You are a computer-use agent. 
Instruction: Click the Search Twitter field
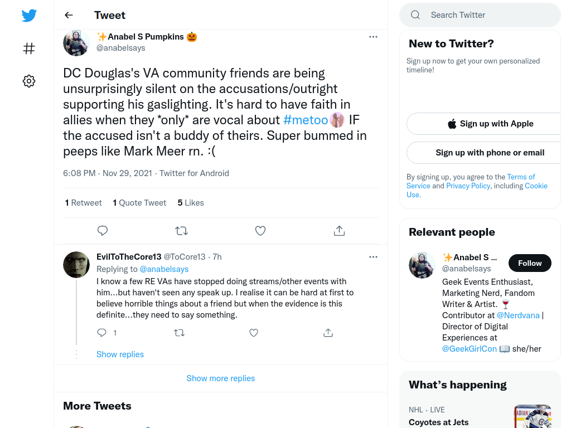click(480, 15)
